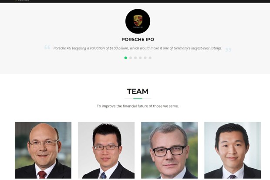
Task: Show the last carousel slide dot
Action: point(150,58)
